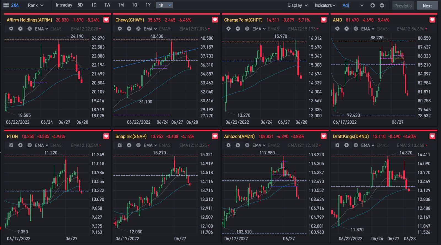Remove EMA indicator on PTON chart
The width and height of the screenshot is (441, 245).
pyautogui.click(x=30, y=145)
